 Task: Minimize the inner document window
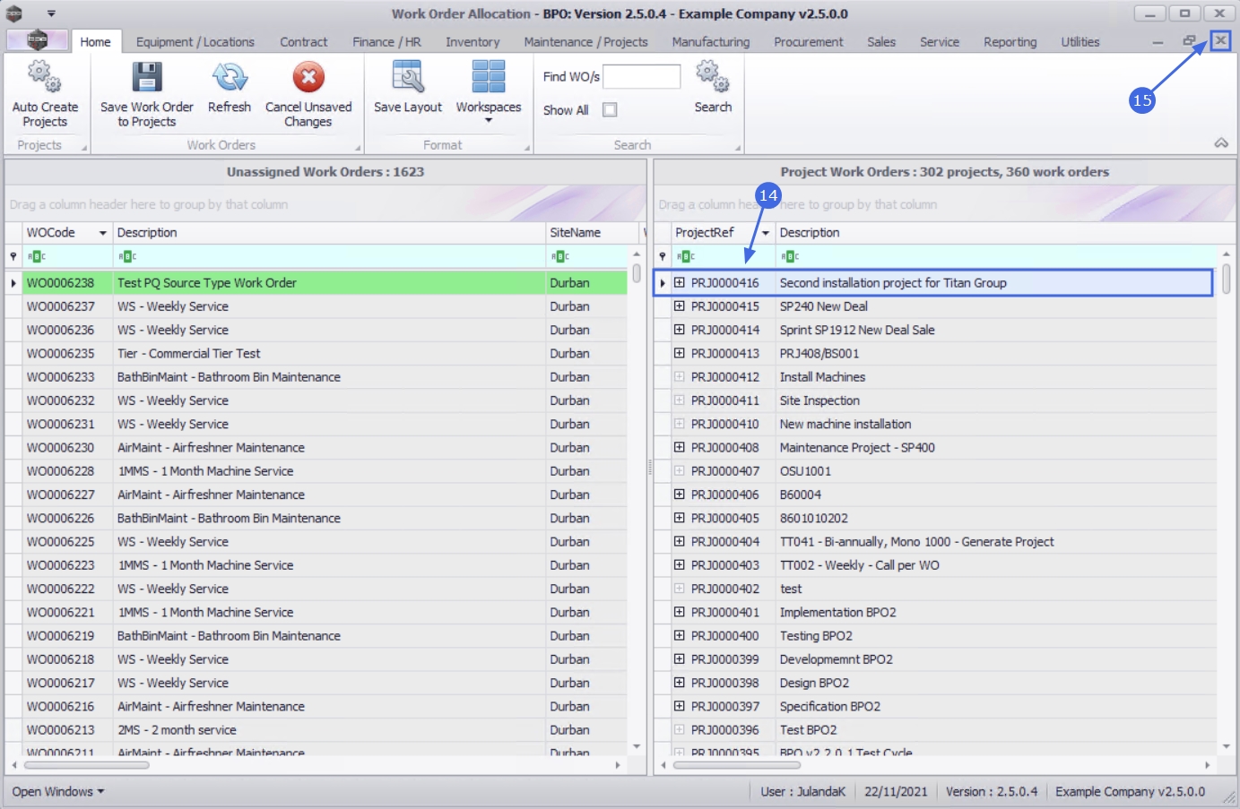1158,41
